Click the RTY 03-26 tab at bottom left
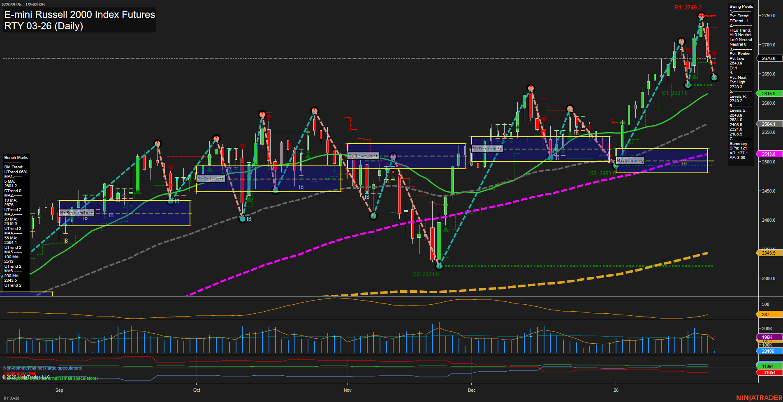The height and width of the screenshot is (402, 783). [x=11, y=397]
